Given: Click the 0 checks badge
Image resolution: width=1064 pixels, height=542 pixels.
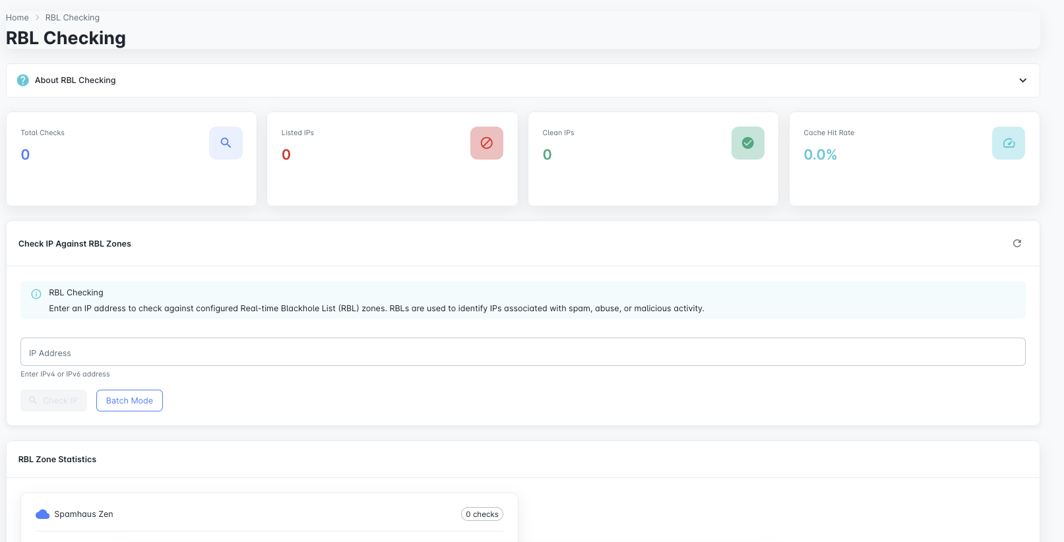Looking at the screenshot, I should (482, 514).
